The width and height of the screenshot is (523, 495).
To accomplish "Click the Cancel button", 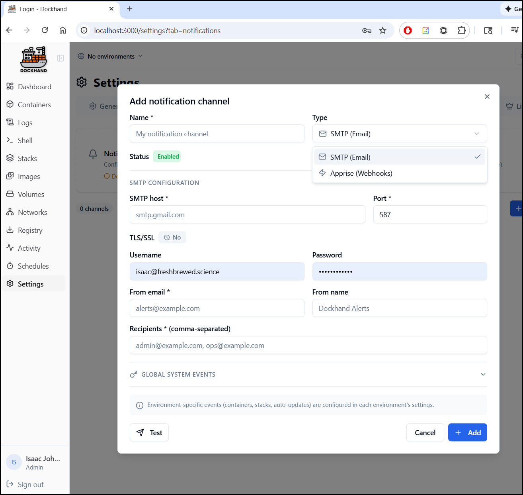I will click(425, 432).
